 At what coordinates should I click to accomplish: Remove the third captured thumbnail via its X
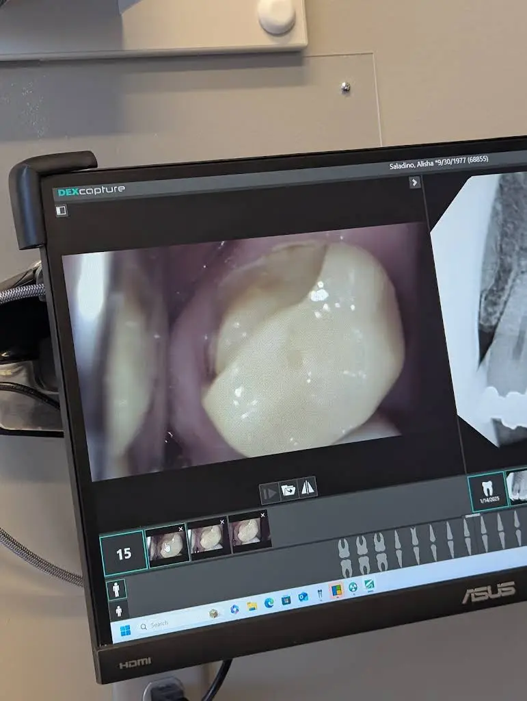click(263, 515)
